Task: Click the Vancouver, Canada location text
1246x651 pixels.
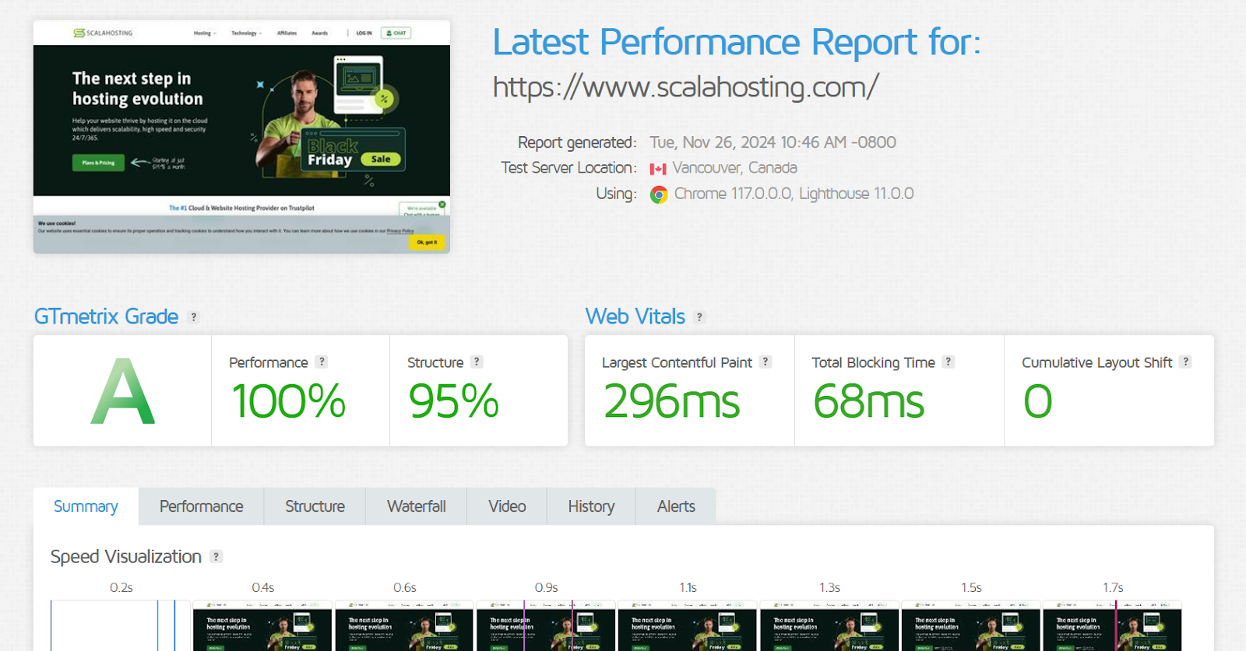Action: click(x=735, y=168)
